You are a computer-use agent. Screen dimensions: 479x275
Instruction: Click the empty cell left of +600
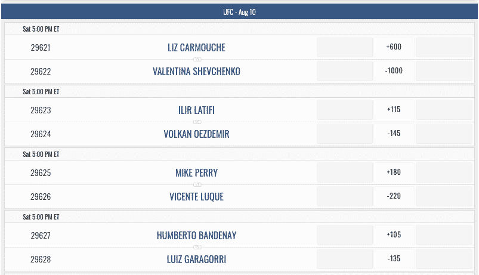tap(345, 47)
